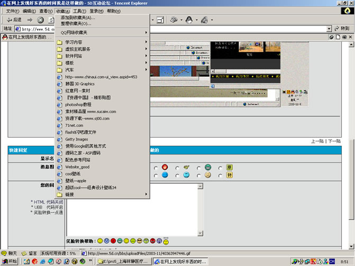Image resolution: width=355 pixels, height=266 pixels.
Task: Select the light blue face radio button
Action: tap(177, 176)
